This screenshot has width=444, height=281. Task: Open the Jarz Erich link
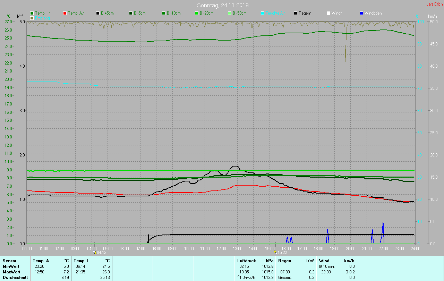tap(434, 4)
